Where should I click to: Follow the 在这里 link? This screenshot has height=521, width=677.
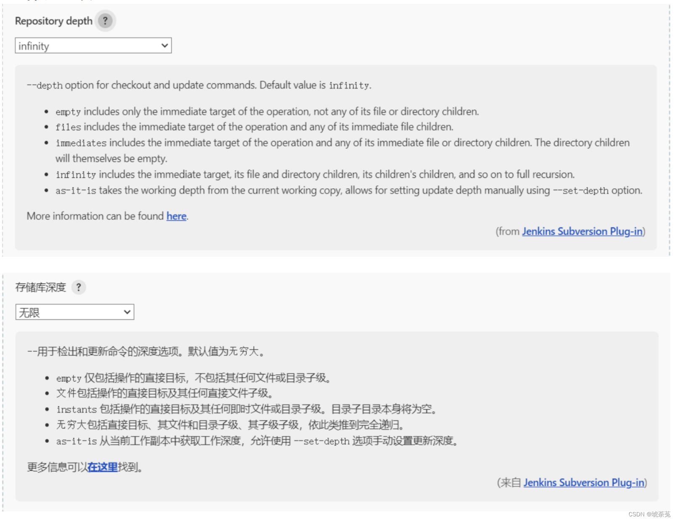tap(103, 467)
